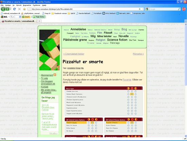
Task: Go back with the green back arrow
Action: coord(3,9)
